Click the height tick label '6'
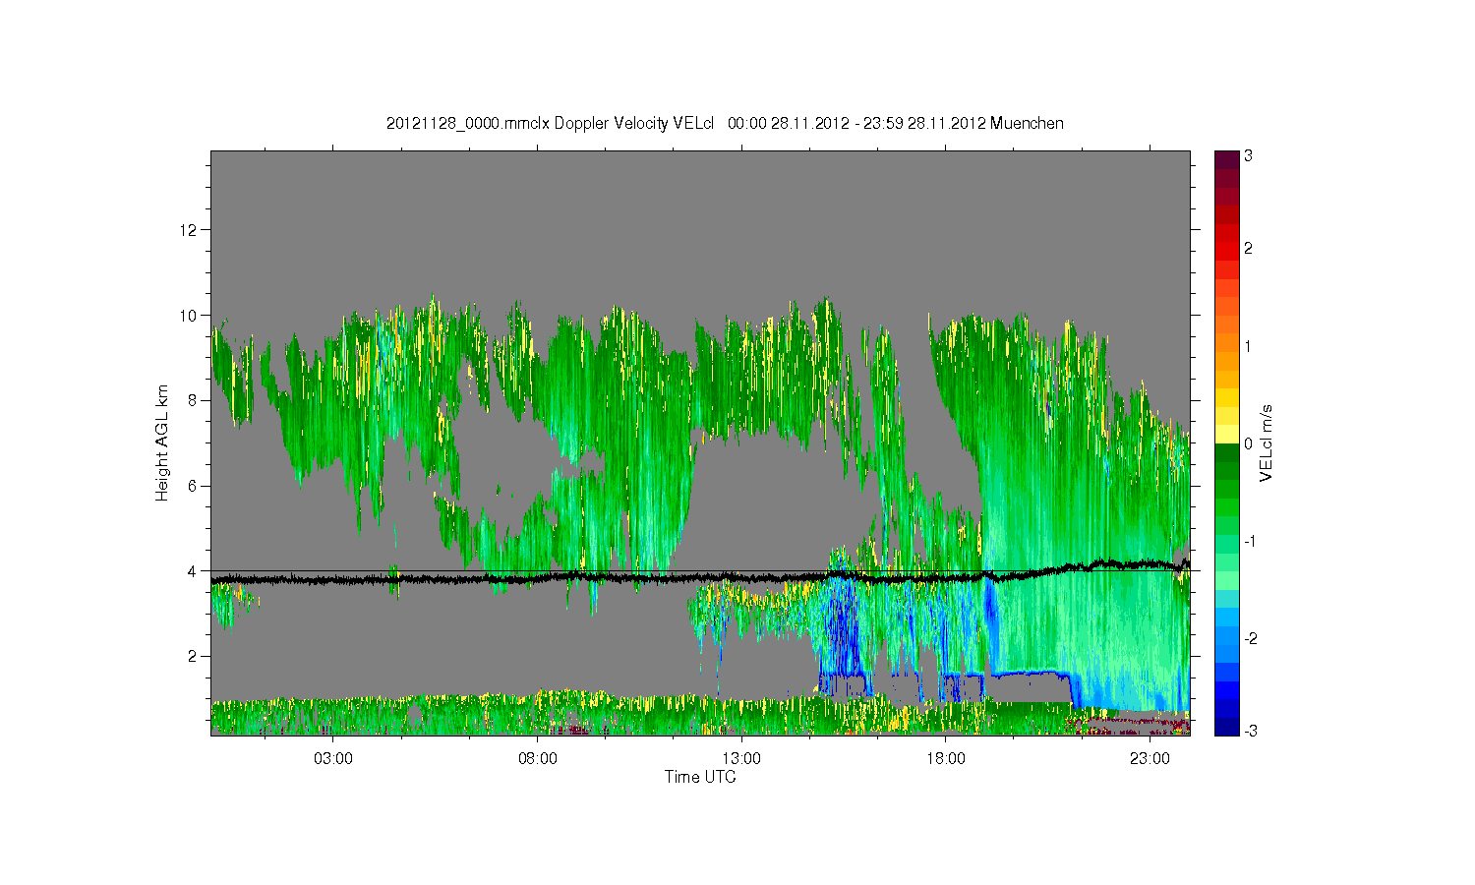1475x885 pixels. click(194, 486)
